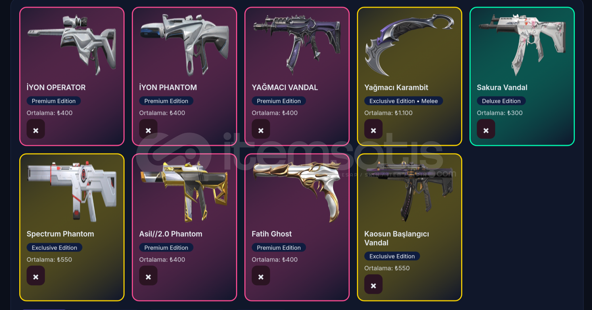This screenshot has height=310, width=592.
Task: Click the Exclusive Edition badge under Spectrum Phantom
Action: [x=54, y=248]
